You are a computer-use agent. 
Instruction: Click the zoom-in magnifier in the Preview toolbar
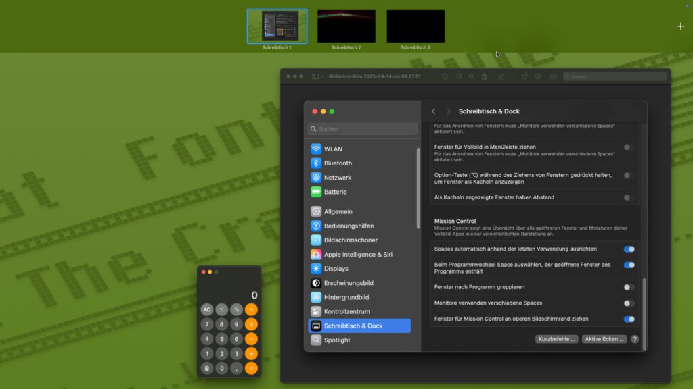coord(470,76)
